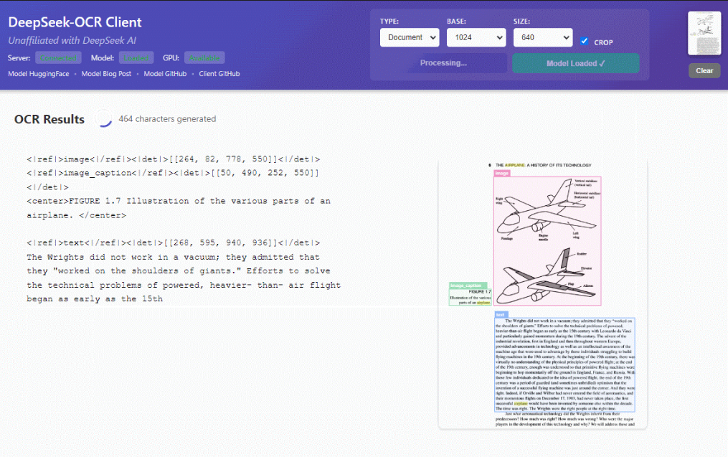This screenshot has height=457, width=728.
Task: Open the TYPE dropdown set to Document
Action: tap(409, 37)
